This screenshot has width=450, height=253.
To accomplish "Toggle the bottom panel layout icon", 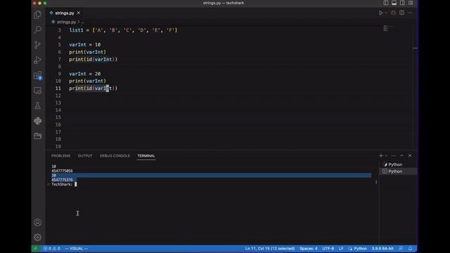I will coord(394,3).
